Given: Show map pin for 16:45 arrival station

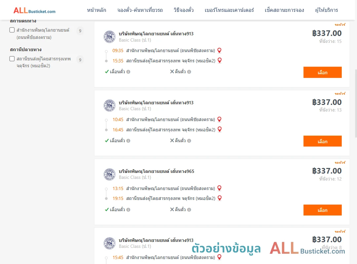Looking at the screenshot, I should coord(219,129).
